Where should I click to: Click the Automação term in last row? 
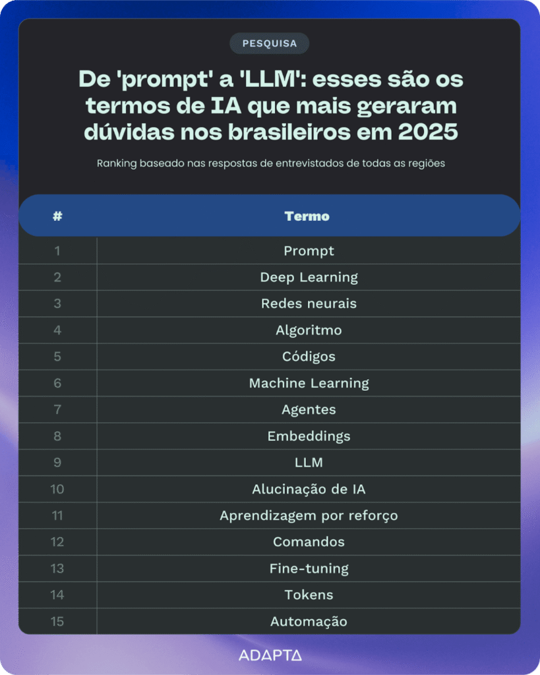coord(309,622)
